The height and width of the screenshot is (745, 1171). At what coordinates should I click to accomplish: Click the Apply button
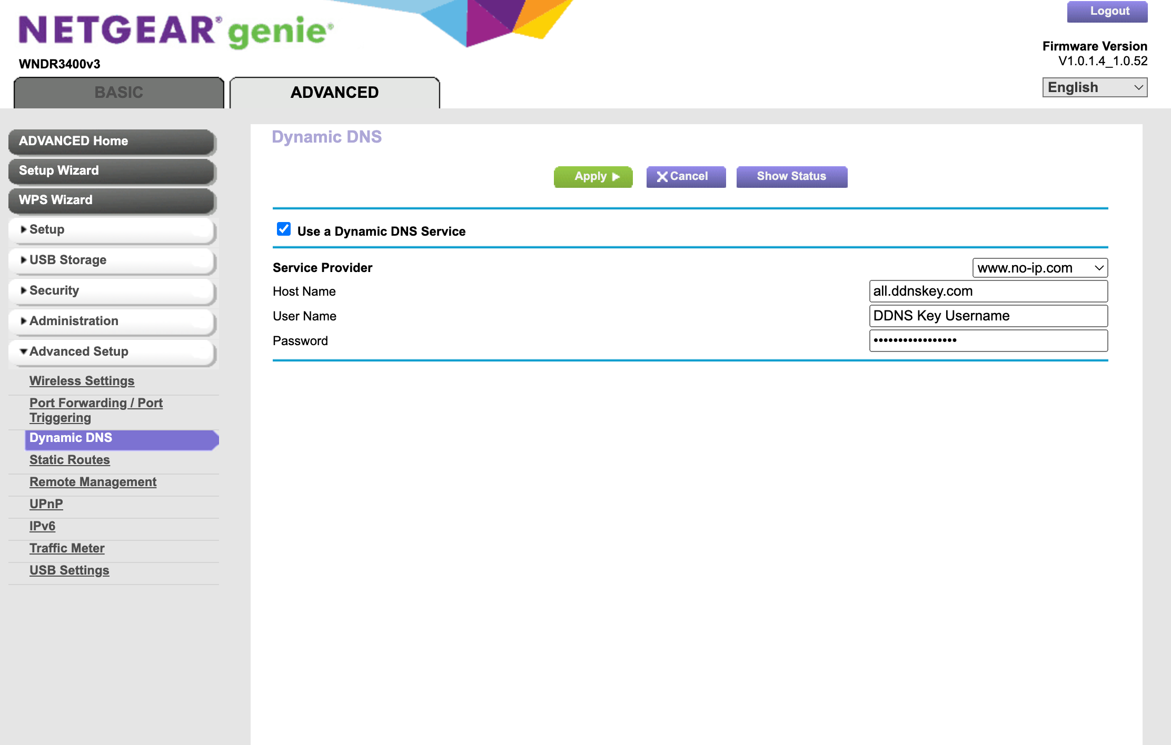[x=593, y=177]
